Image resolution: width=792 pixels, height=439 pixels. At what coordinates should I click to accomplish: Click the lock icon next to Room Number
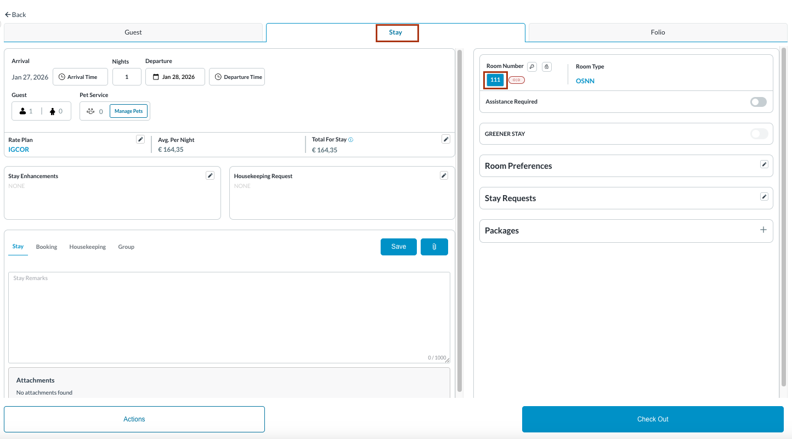(x=546, y=66)
